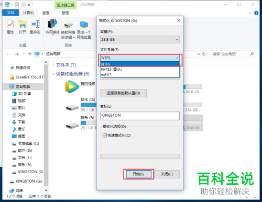The width and height of the screenshot is (262, 202).
Task: Click the properties checkmark icon in title bar
Action: [x=17, y=5]
